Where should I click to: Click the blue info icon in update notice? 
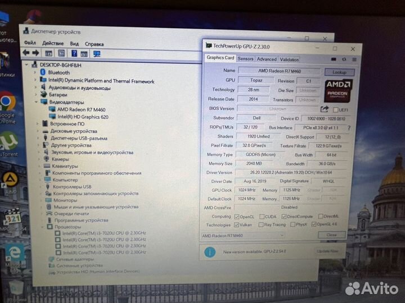coord(210,252)
